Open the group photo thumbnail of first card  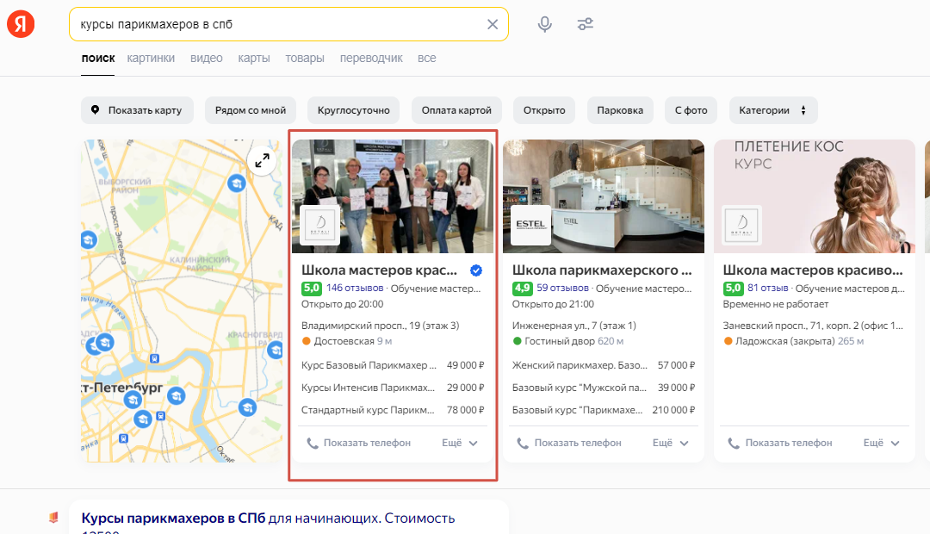393,196
